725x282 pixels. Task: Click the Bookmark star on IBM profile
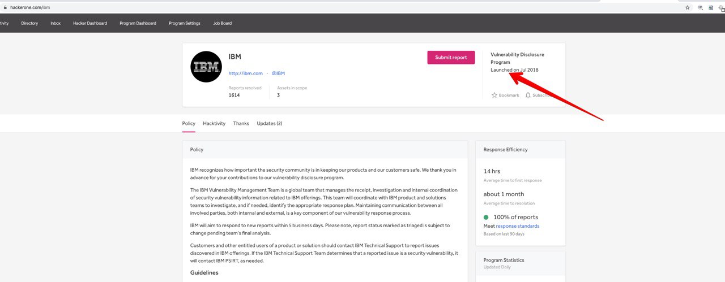[x=494, y=95]
